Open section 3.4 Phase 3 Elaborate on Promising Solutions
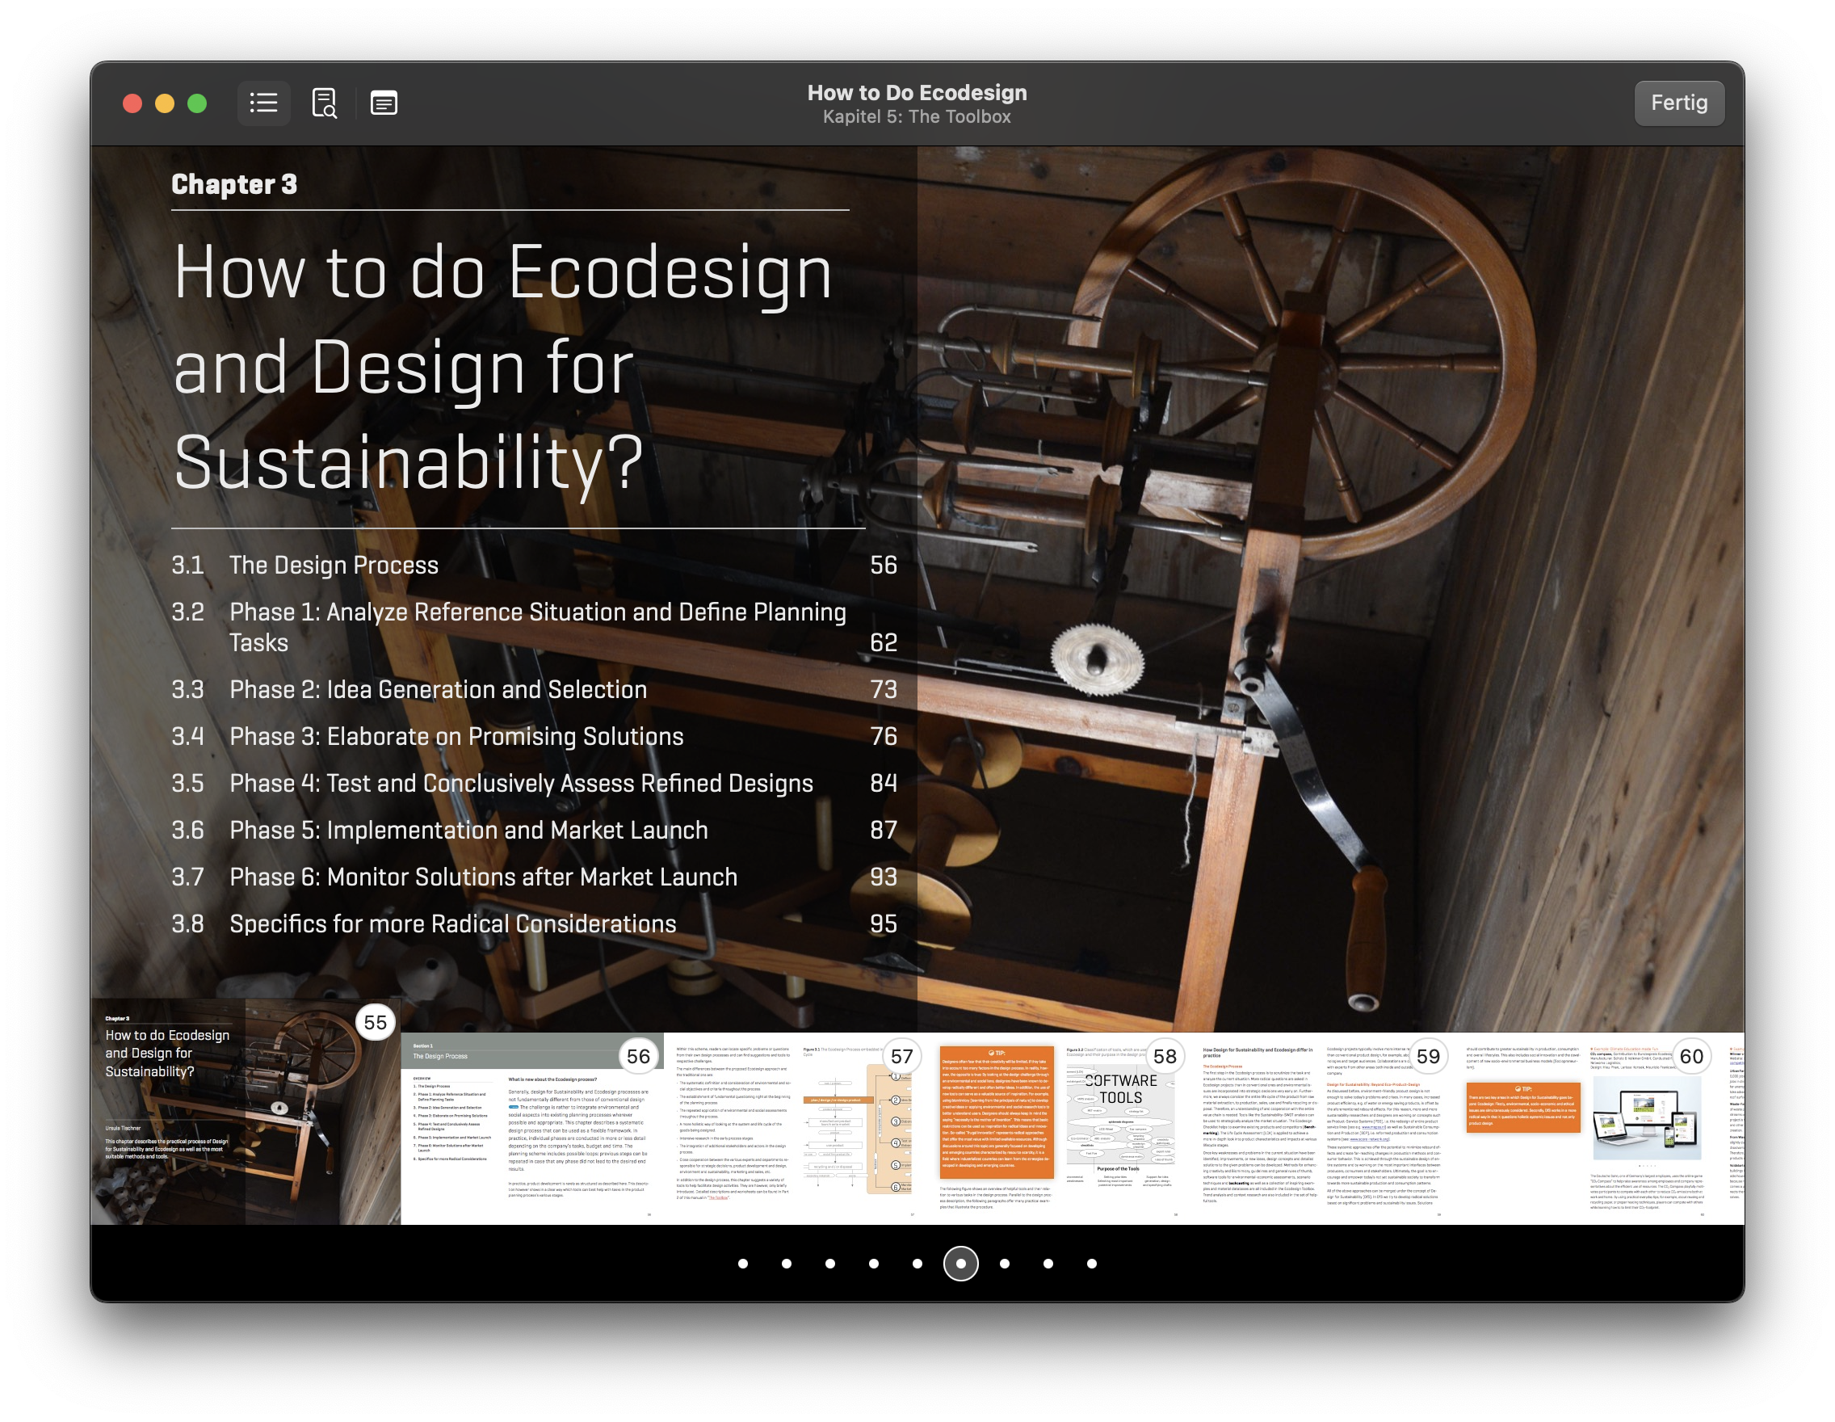Image resolution: width=1835 pixels, height=1422 pixels. 535,736
